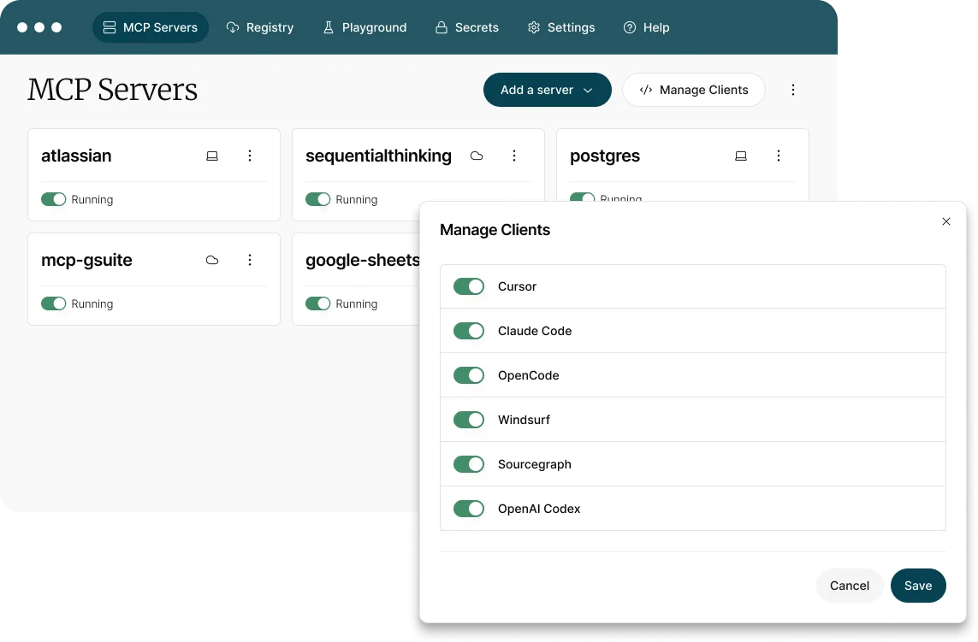The width and height of the screenshot is (978, 642).
Task: Disable the OpenAI Codex toggle
Action: pyautogui.click(x=469, y=508)
